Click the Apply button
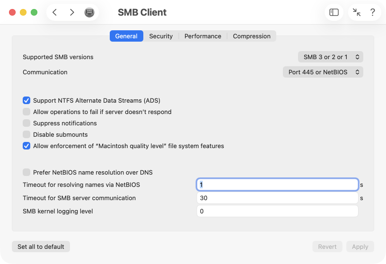This screenshot has width=386, height=264. coord(360,246)
